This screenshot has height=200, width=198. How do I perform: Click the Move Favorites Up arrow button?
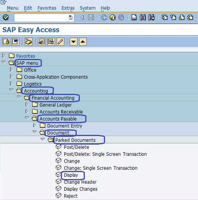point(83,41)
